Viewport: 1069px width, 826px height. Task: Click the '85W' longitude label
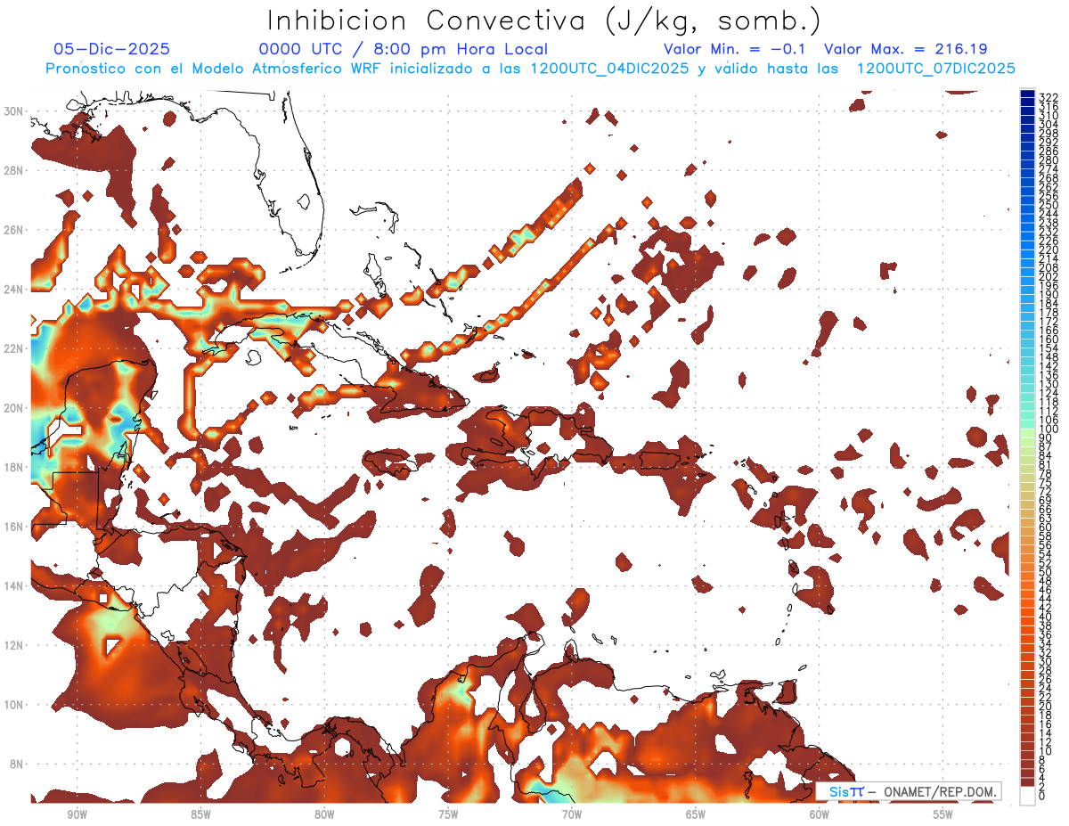click(x=200, y=815)
